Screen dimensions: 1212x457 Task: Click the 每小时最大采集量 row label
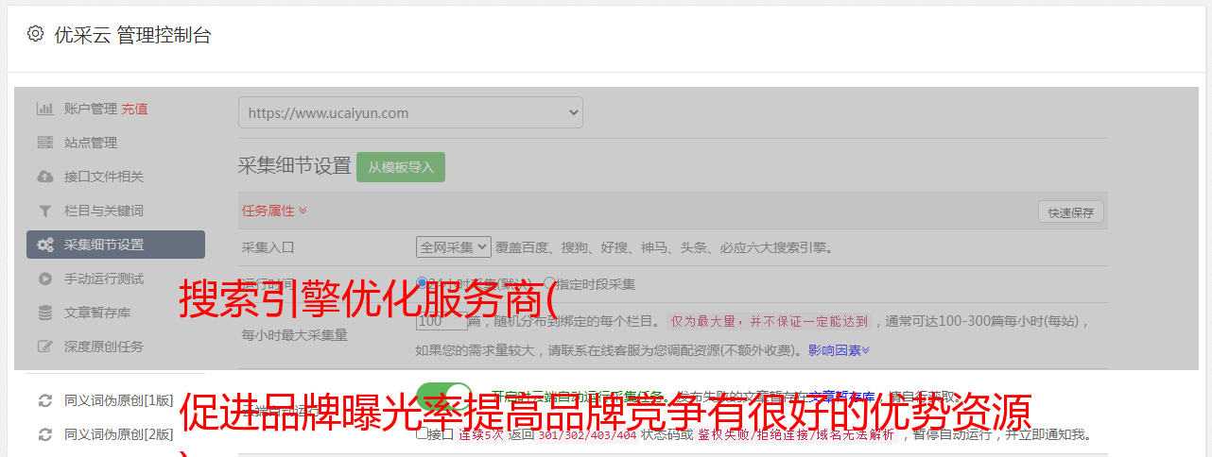click(295, 334)
